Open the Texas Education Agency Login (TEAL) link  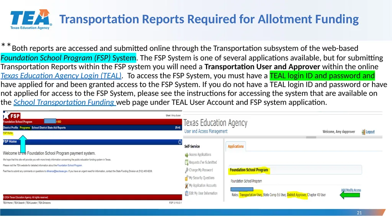coord(61,75)
